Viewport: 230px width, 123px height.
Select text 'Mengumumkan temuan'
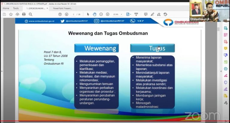(96, 84)
